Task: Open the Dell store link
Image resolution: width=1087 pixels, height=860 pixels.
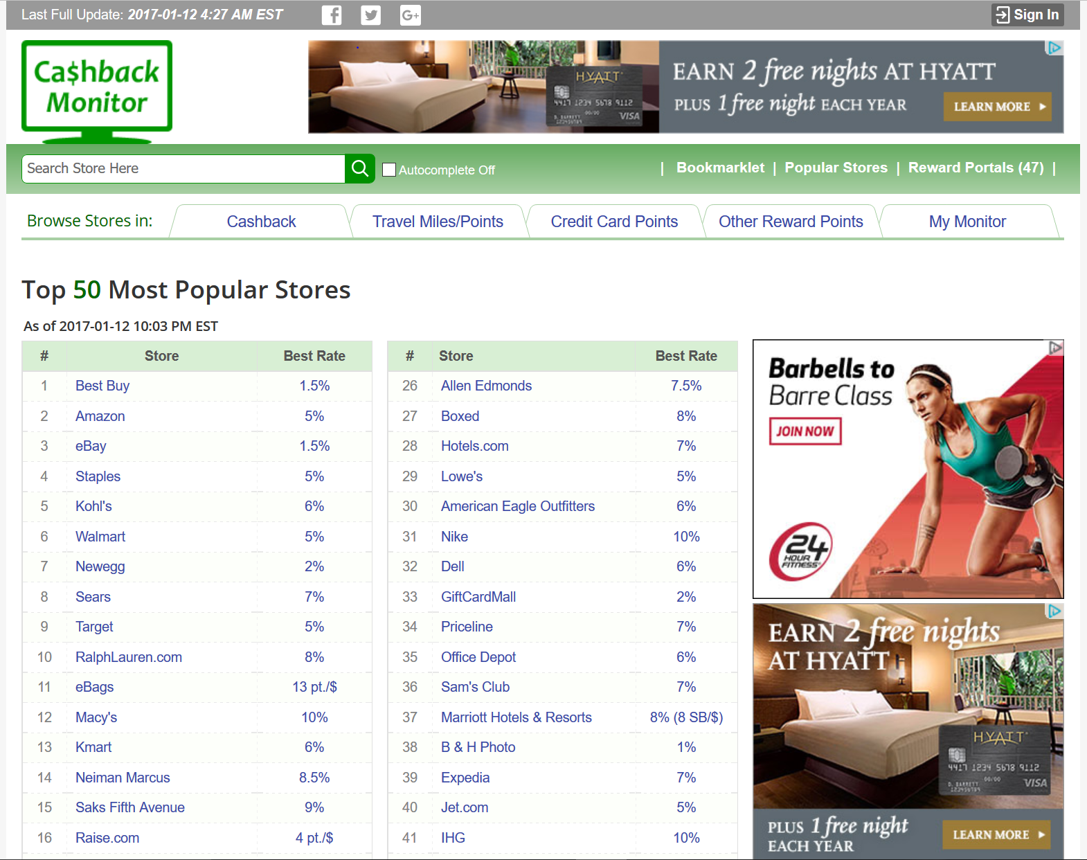Action: pyautogui.click(x=452, y=566)
